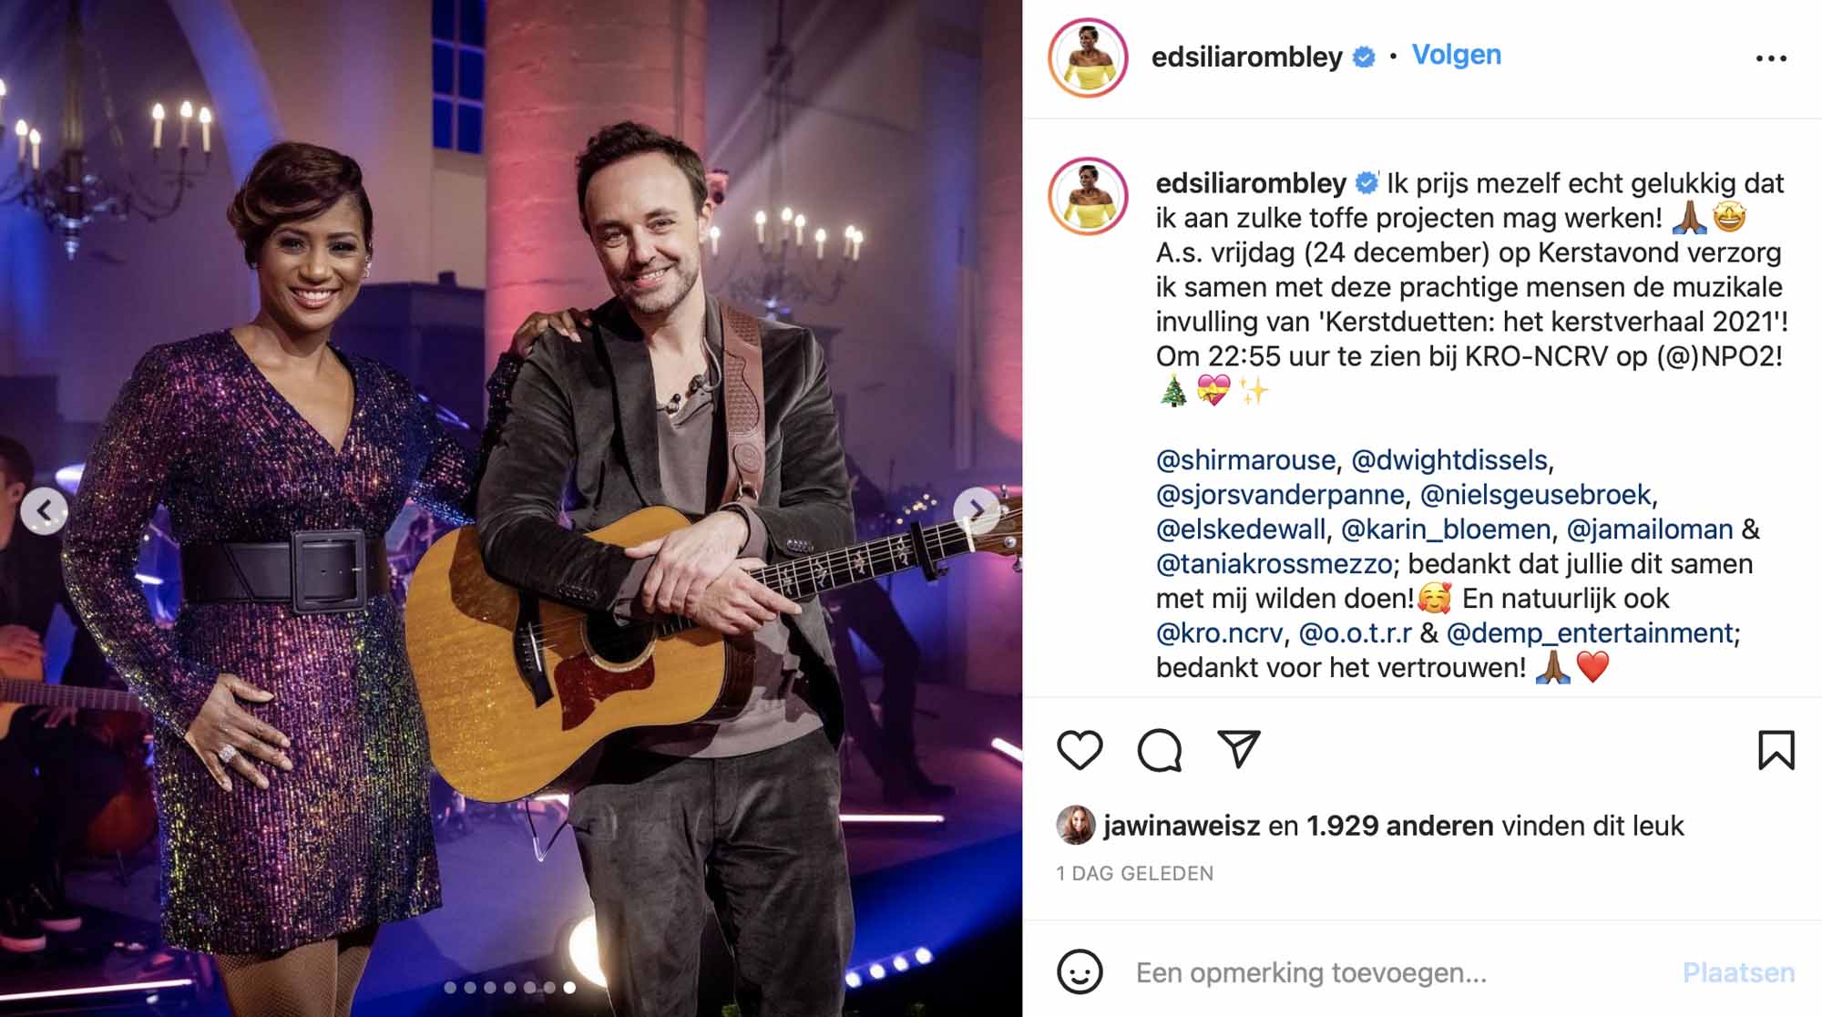Like the post with heart icon
Screen dimensions: 1822x1017
point(1080,750)
